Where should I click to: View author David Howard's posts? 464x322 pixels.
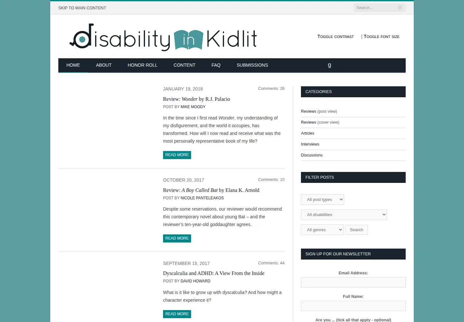[x=195, y=281]
